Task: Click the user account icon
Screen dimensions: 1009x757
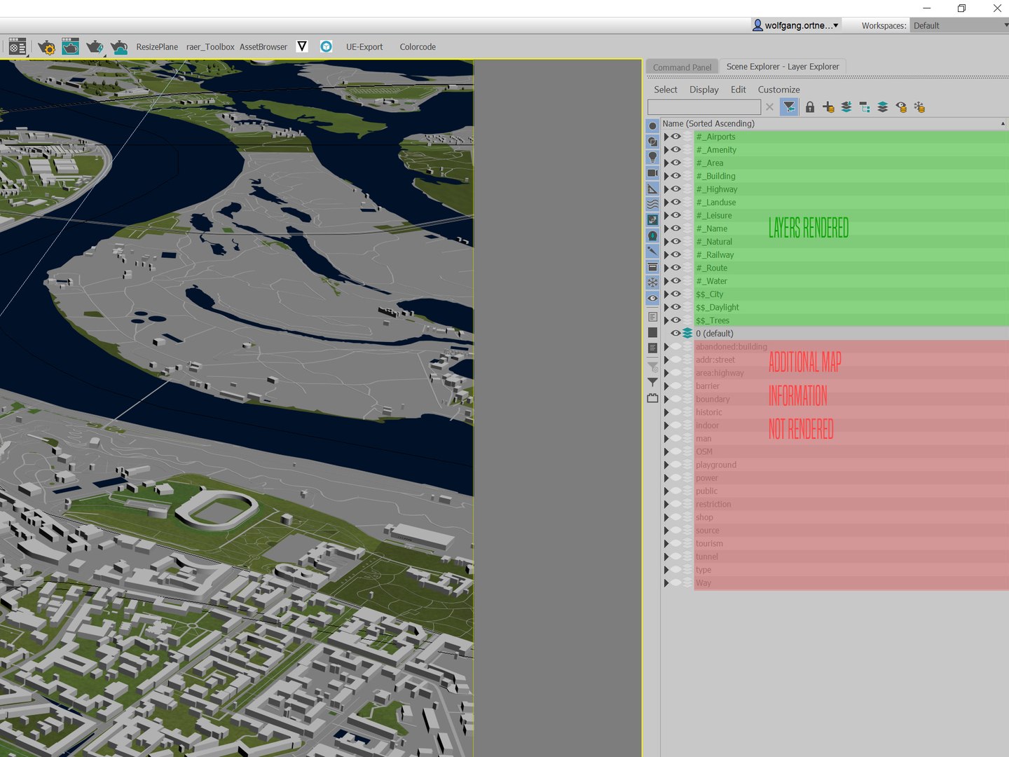Action: tap(757, 25)
